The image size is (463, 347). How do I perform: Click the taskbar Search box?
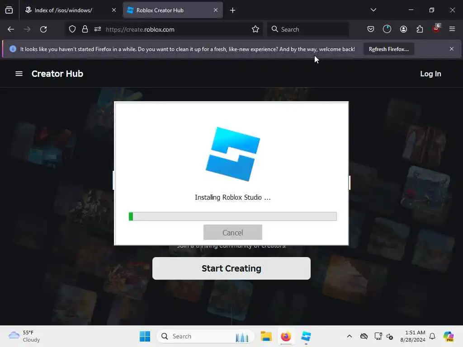click(x=206, y=336)
